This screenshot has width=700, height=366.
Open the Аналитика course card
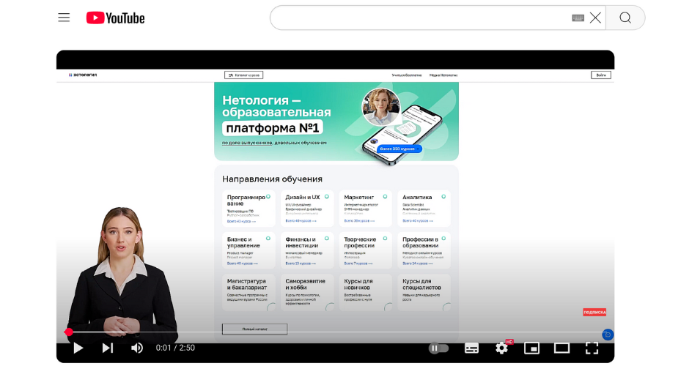point(424,209)
